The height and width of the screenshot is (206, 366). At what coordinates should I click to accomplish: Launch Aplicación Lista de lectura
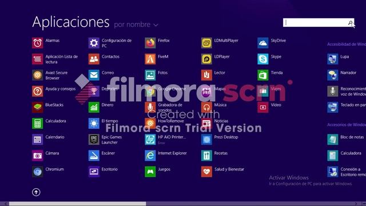(x=37, y=59)
